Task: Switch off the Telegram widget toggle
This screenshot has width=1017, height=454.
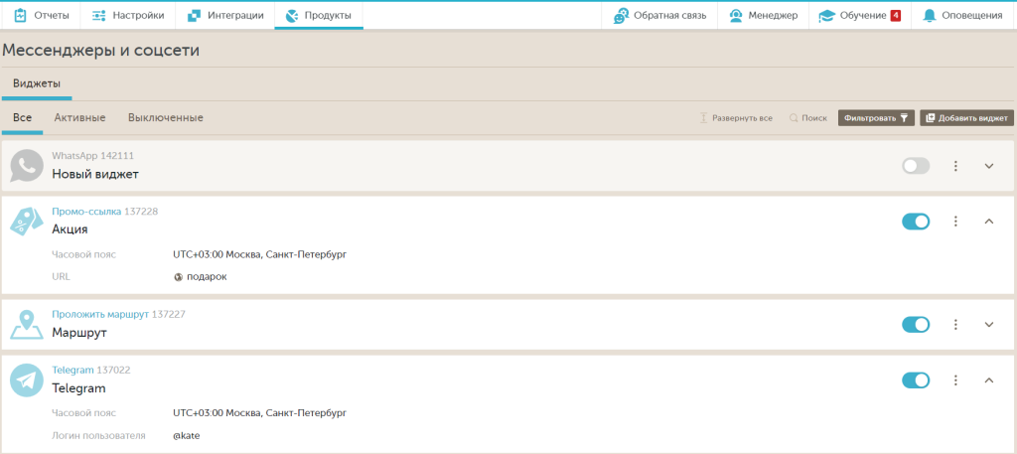Action: 916,380
